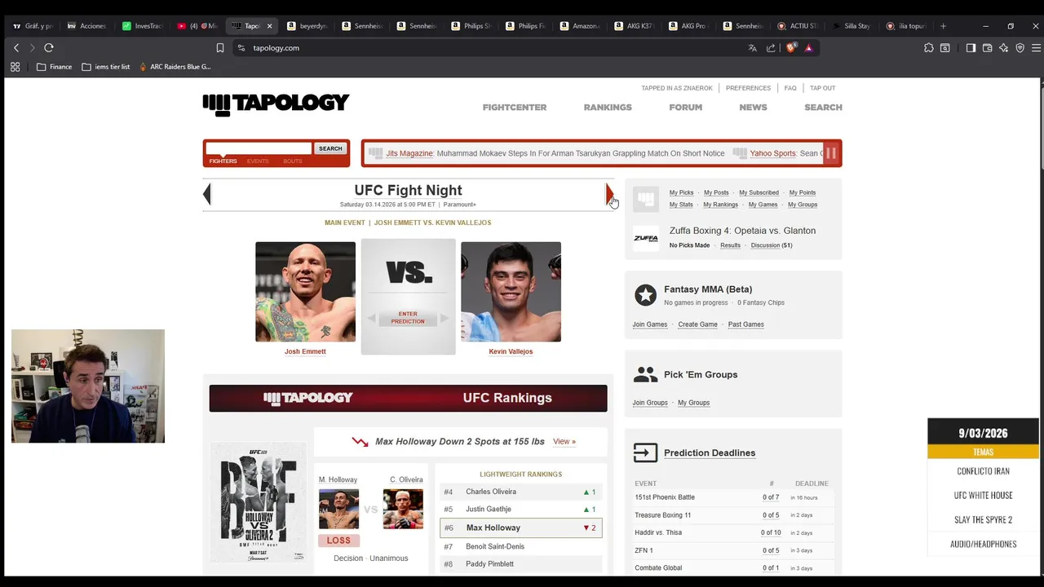Open My Subscribed link
This screenshot has height=587, width=1044.
point(759,192)
